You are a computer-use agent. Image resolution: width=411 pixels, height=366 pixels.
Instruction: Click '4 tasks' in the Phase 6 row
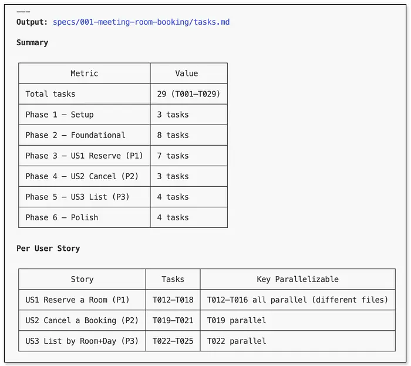point(188,217)
